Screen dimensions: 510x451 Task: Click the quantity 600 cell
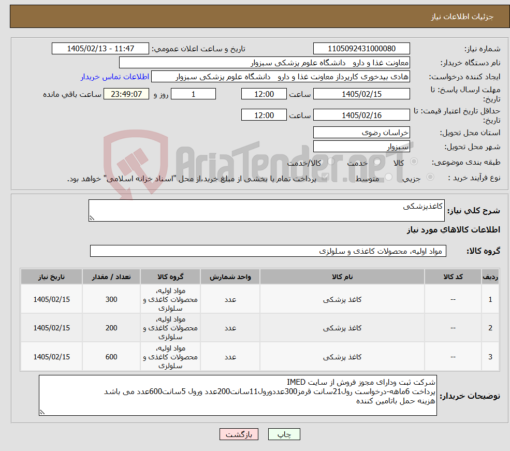(x=111, y=357)
